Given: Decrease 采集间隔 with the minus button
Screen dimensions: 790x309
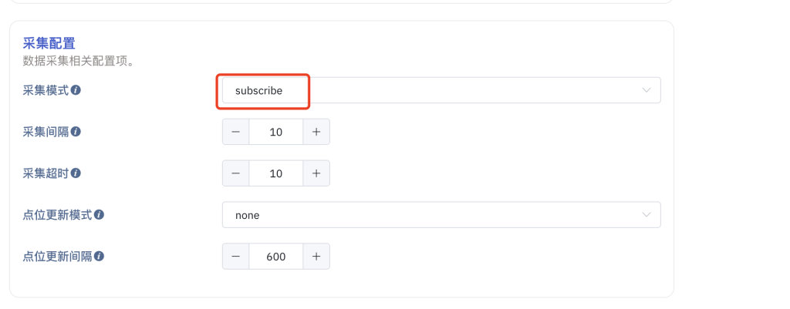Looking at the screenshot, I should pyautogui.click(x=236, y=132).
